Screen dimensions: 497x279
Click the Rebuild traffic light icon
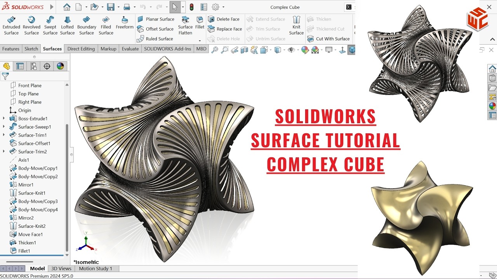click(x=191, y=7)
